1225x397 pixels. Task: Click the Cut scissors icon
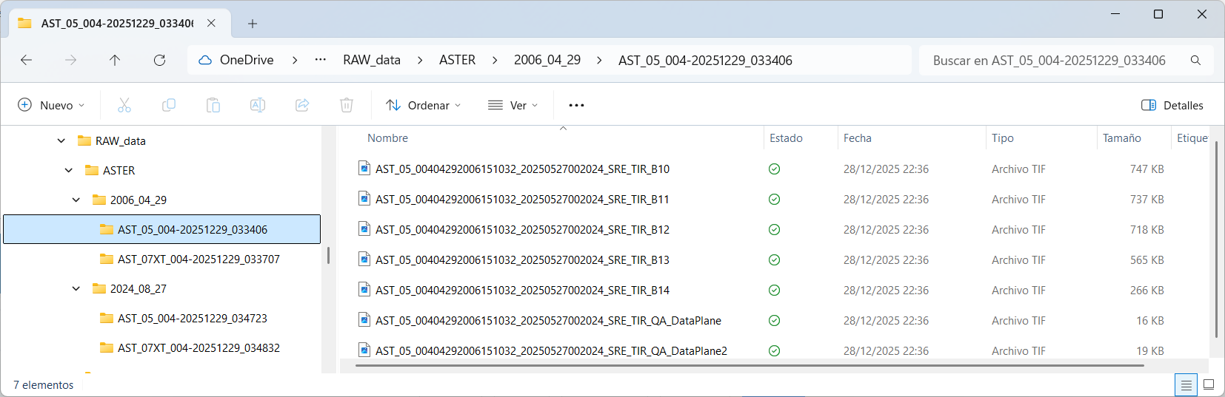point(124,105)
